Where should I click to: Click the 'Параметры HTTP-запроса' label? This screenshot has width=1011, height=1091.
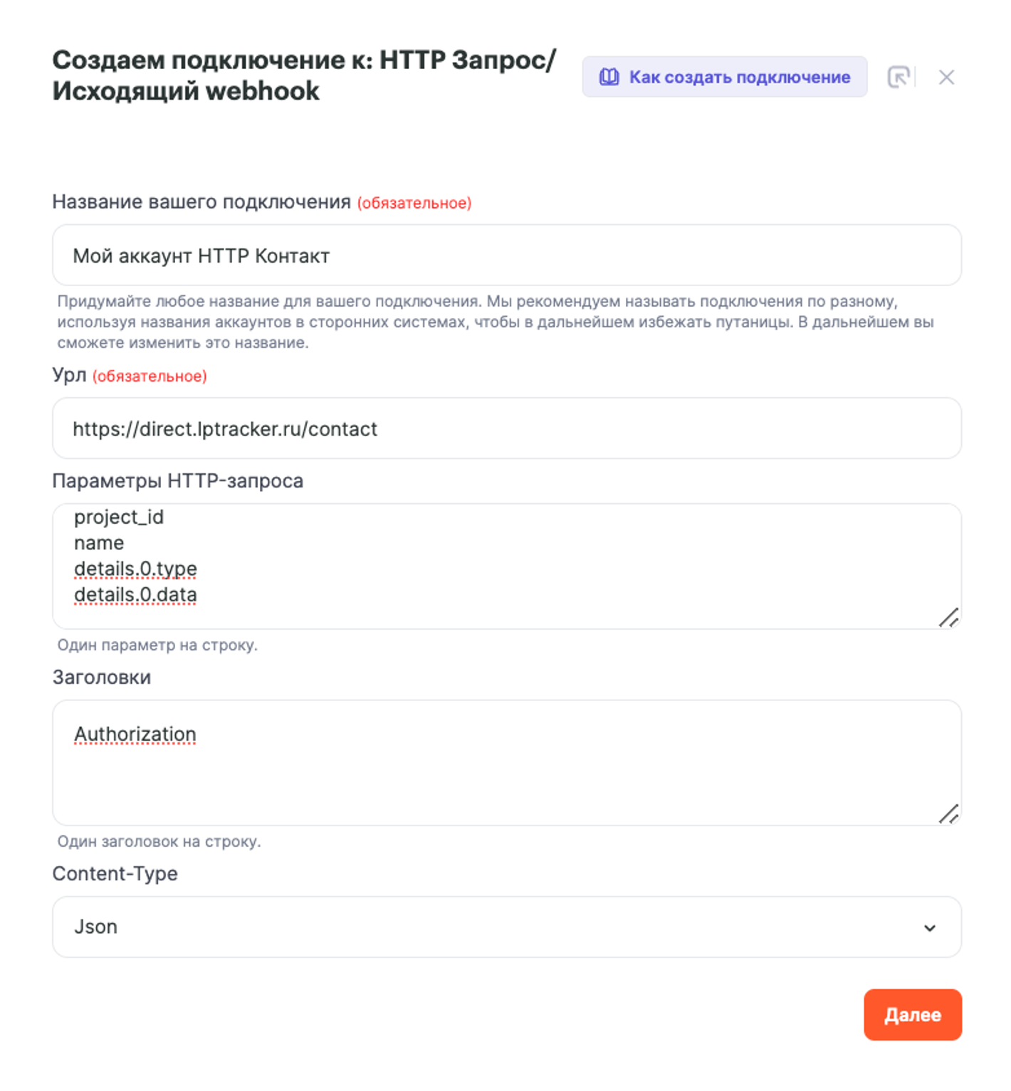coord(178,480)
